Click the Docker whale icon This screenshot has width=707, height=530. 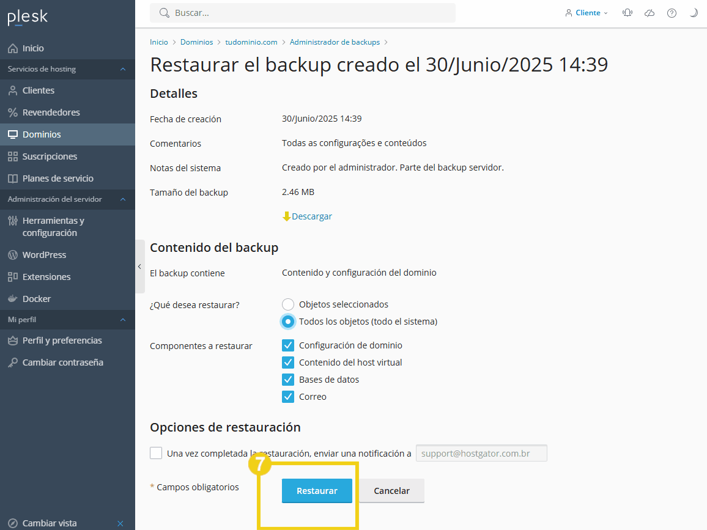click(13, 299)
